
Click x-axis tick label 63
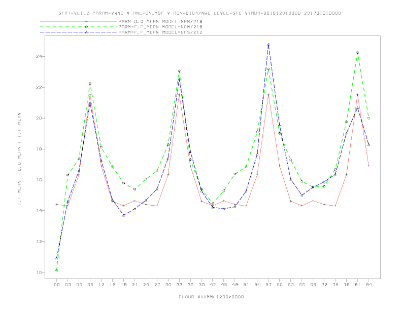point(291,285)
